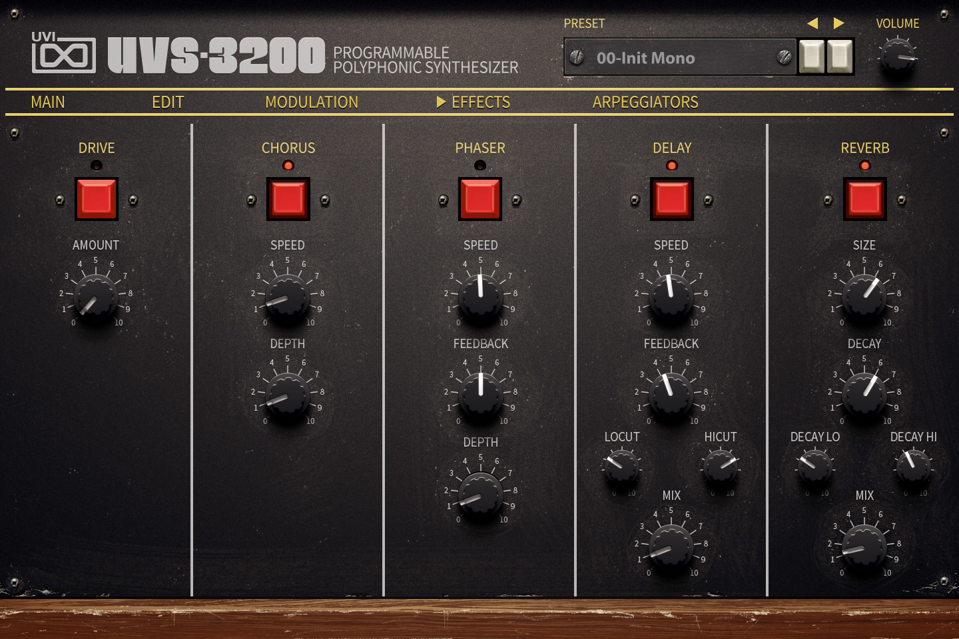959x639 pixels.
Task: Adjust the master VOLUME knob
Action: coord(898,57)
